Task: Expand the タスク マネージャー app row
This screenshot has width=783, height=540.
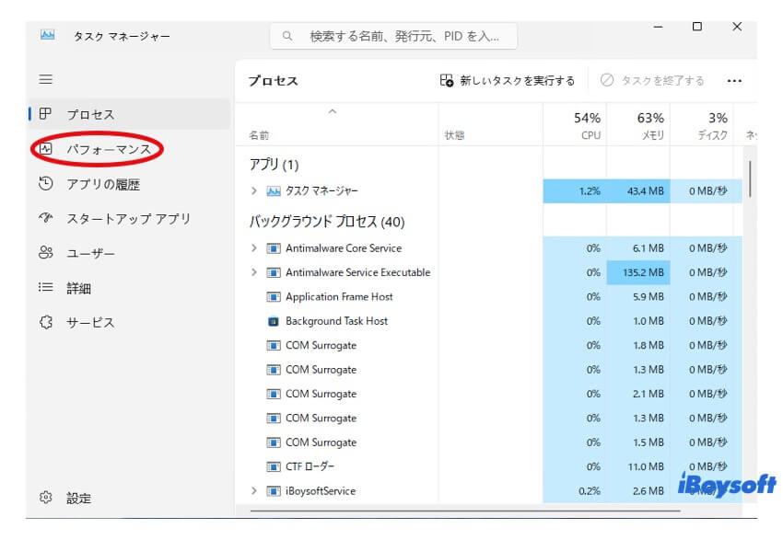Action: click(x=254, y=191)
